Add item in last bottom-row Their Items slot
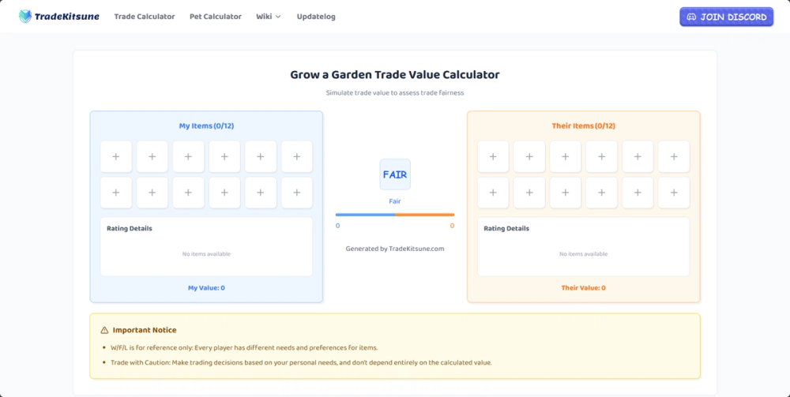Image resolution: width=790 pixels, height=397 pixels. coord(674,193)
